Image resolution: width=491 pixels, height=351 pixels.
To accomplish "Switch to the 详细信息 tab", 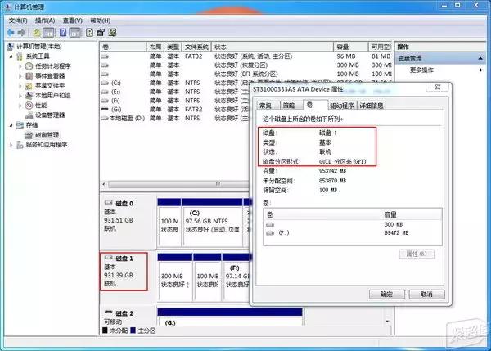I will (x=371, y=106).
